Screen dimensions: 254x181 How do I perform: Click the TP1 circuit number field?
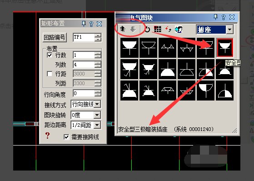point(84,37)
